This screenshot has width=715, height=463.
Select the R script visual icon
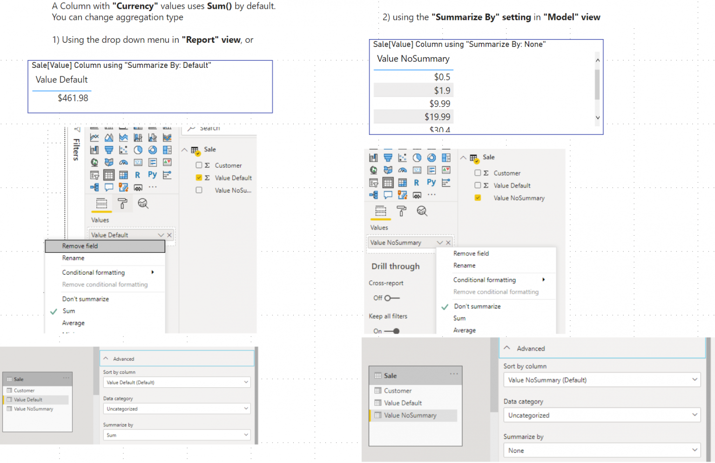point(137,175)
